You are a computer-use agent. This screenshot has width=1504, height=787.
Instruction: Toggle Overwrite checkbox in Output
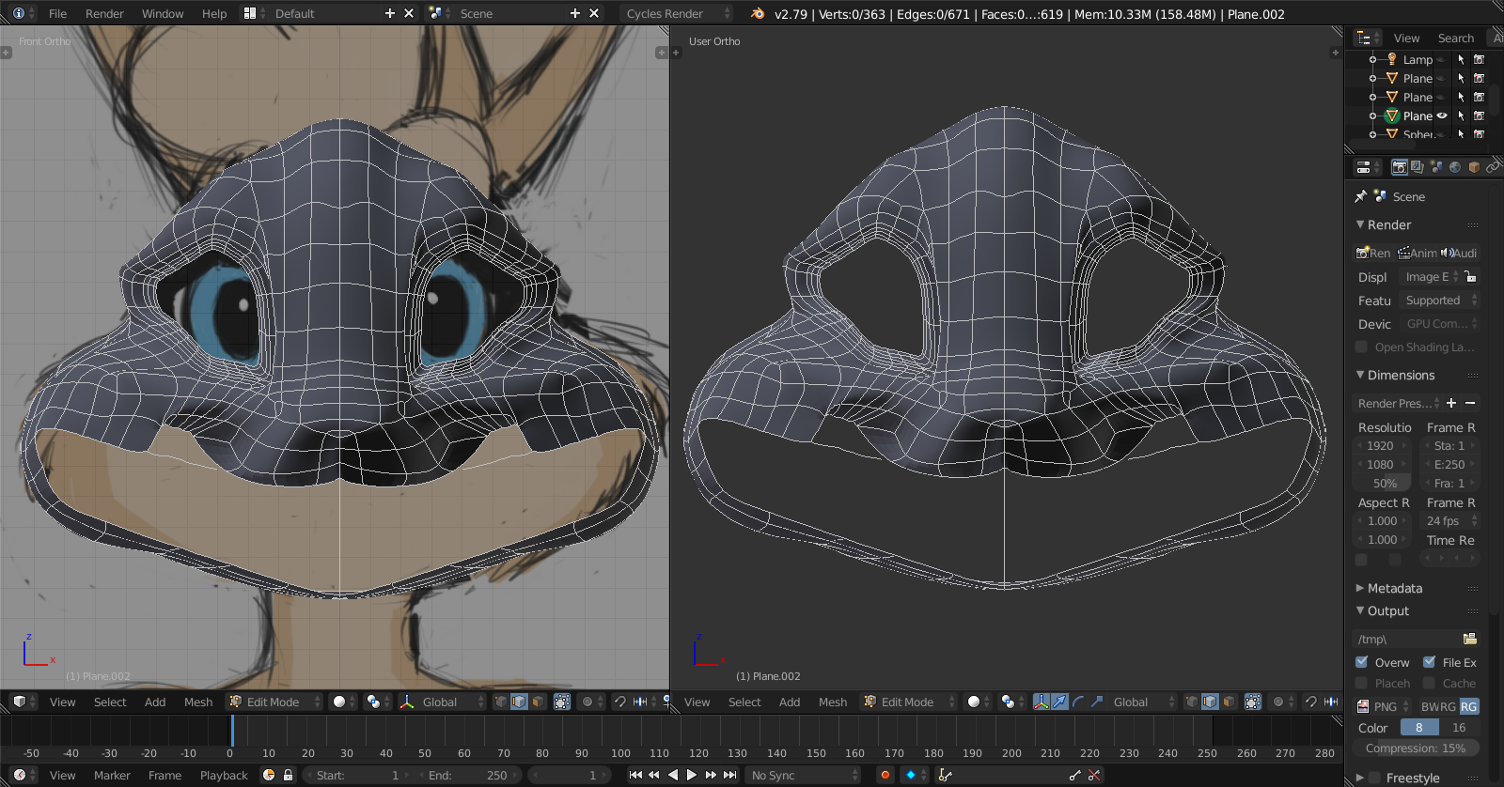pos(1361,661)
